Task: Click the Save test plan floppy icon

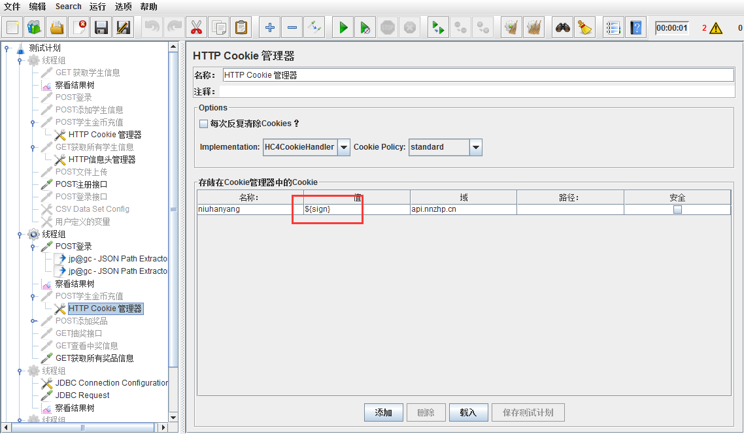Action: click(101, 27)
